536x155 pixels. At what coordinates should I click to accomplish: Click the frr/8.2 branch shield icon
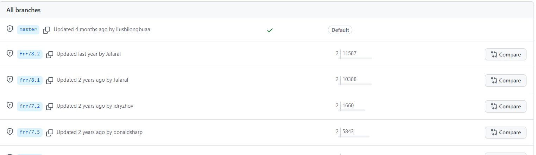click(x=10, y=54)
